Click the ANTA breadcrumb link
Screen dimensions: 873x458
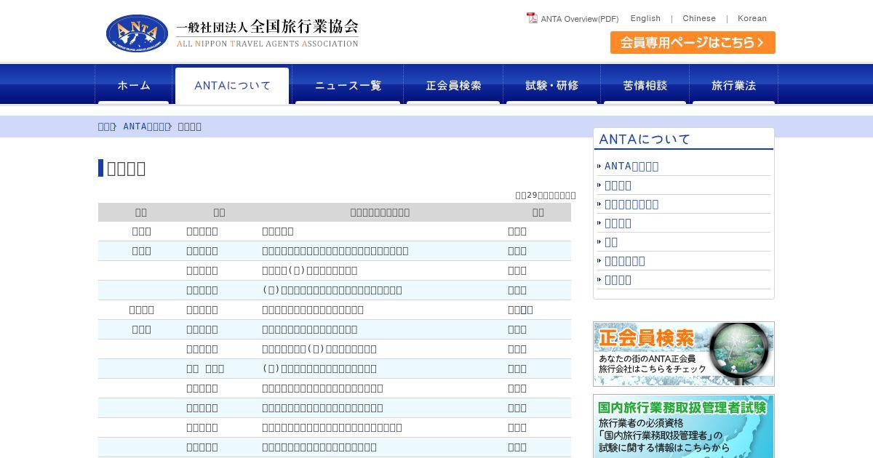(x=145, y=126)
